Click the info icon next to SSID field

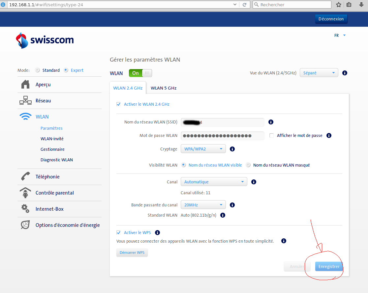click(271, 122)
